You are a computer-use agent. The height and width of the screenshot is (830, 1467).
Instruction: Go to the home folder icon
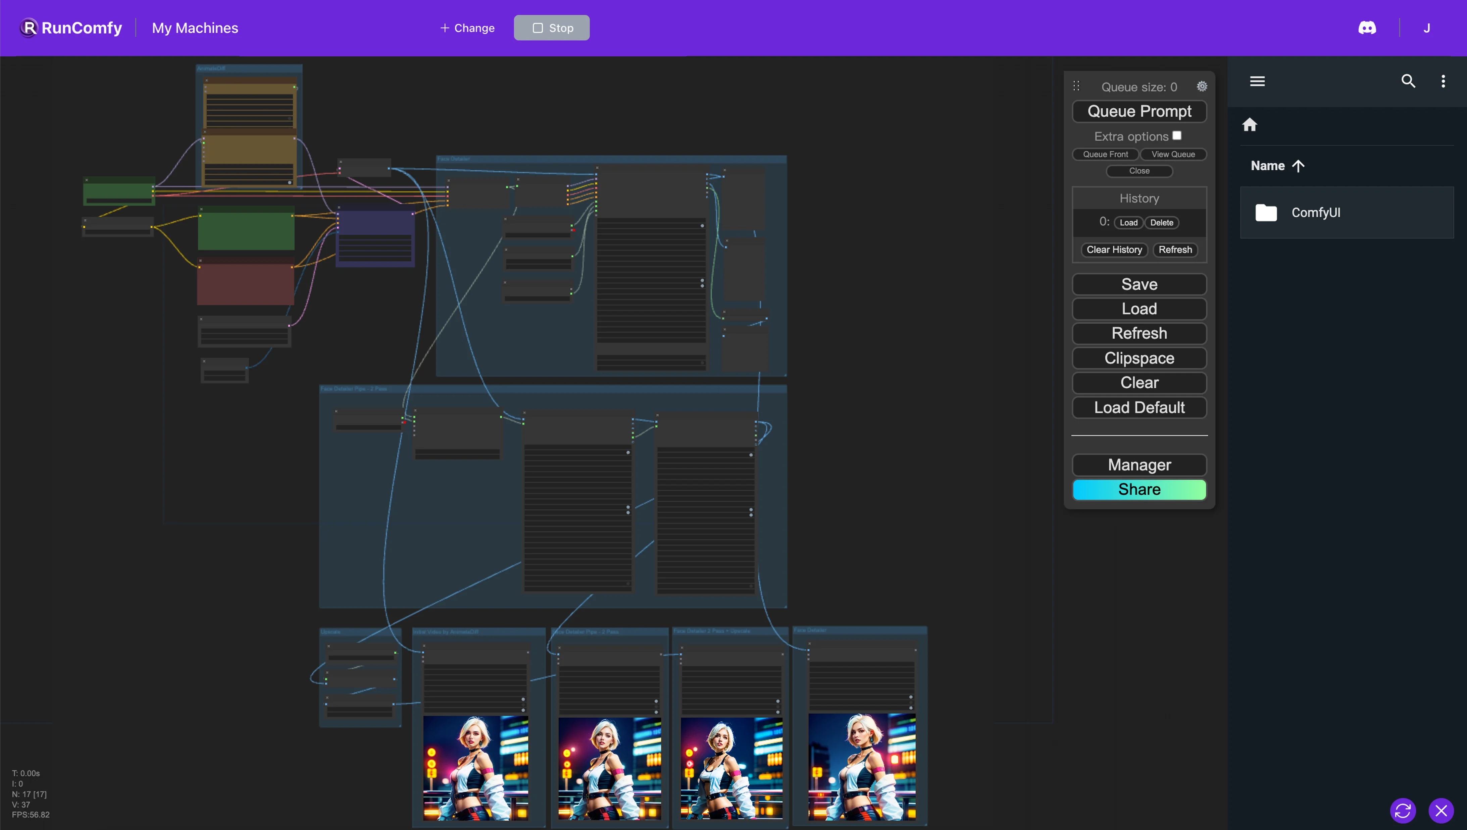tap(1249, 124)
